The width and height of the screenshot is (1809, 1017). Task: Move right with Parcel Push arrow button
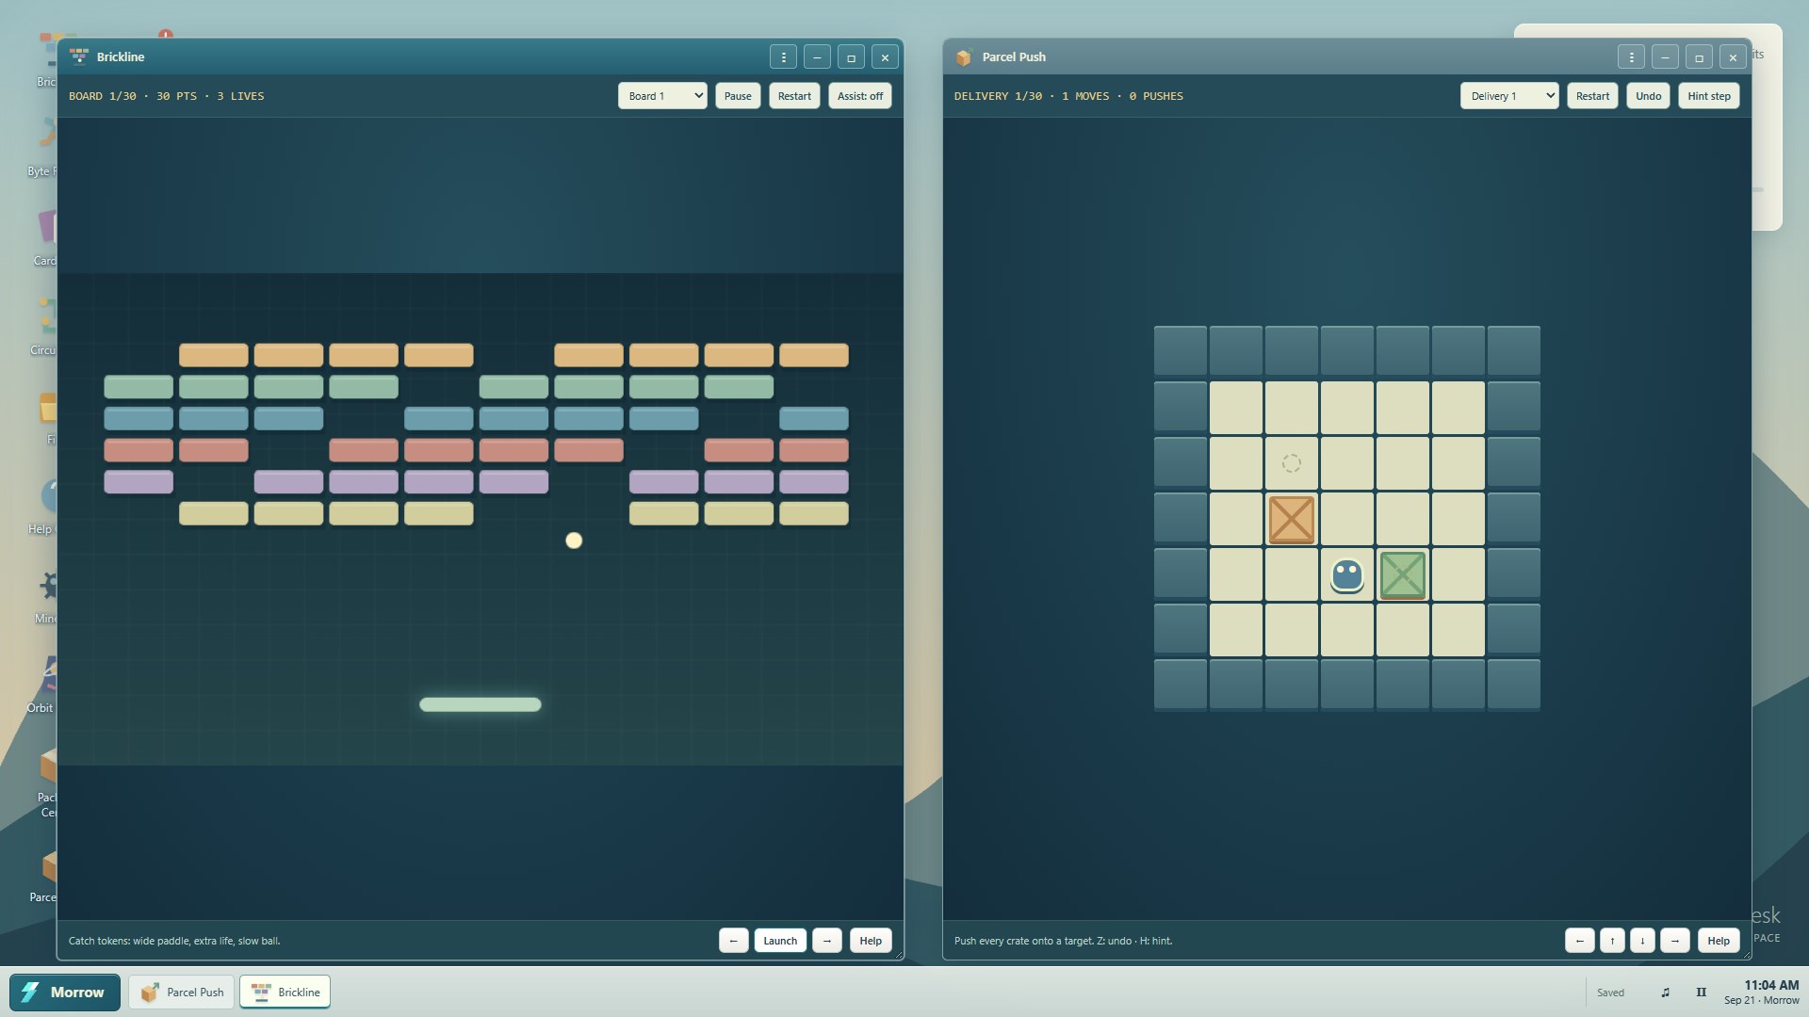point(1674,941)
